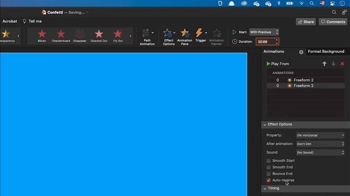Screen dimensions: 350x196
Task: Open the collaboration icon in title bar
Action: tap(344, 13)
